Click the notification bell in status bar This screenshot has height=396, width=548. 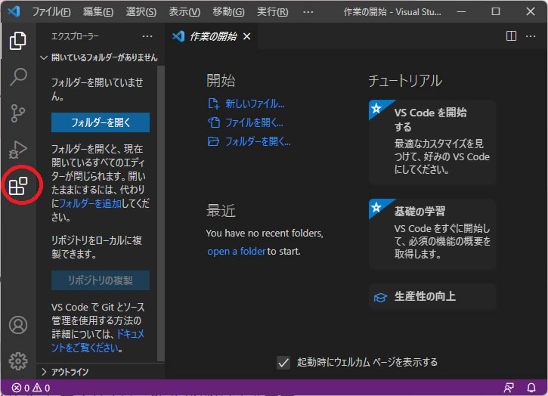[531, 388]
